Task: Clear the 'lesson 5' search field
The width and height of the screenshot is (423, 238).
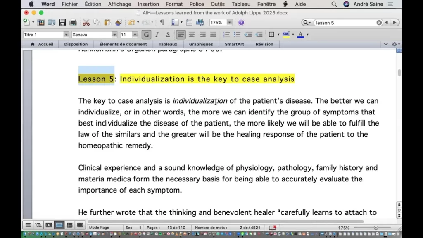Action: pos(379,23)
